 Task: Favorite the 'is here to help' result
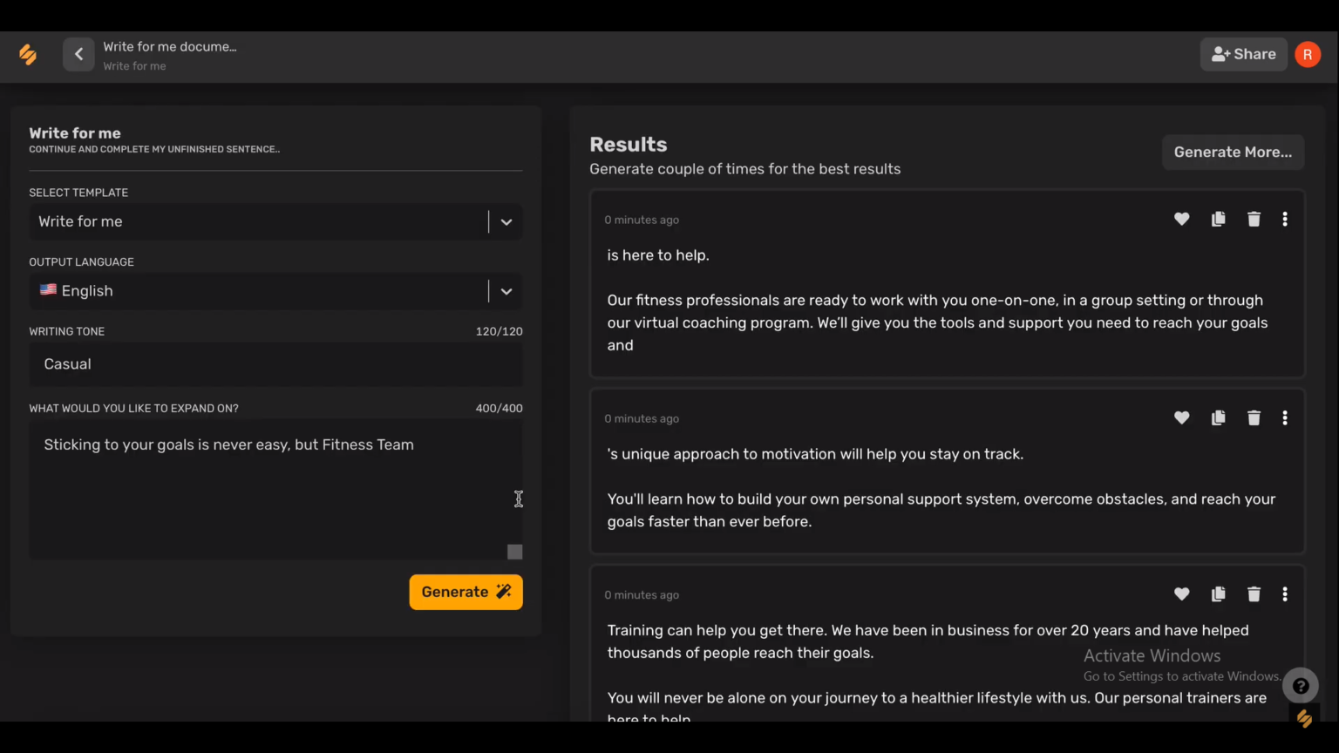coord(1181,220)
